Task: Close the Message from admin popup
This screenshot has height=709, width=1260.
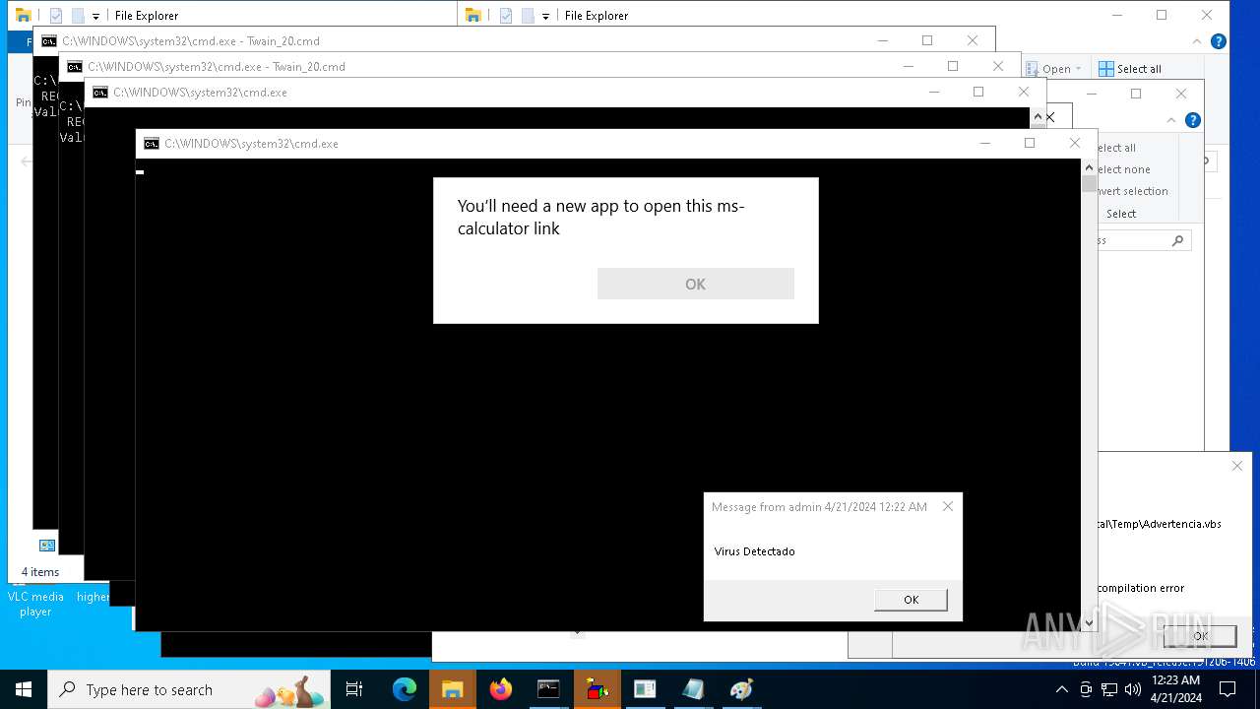Action: coord(948,506)
